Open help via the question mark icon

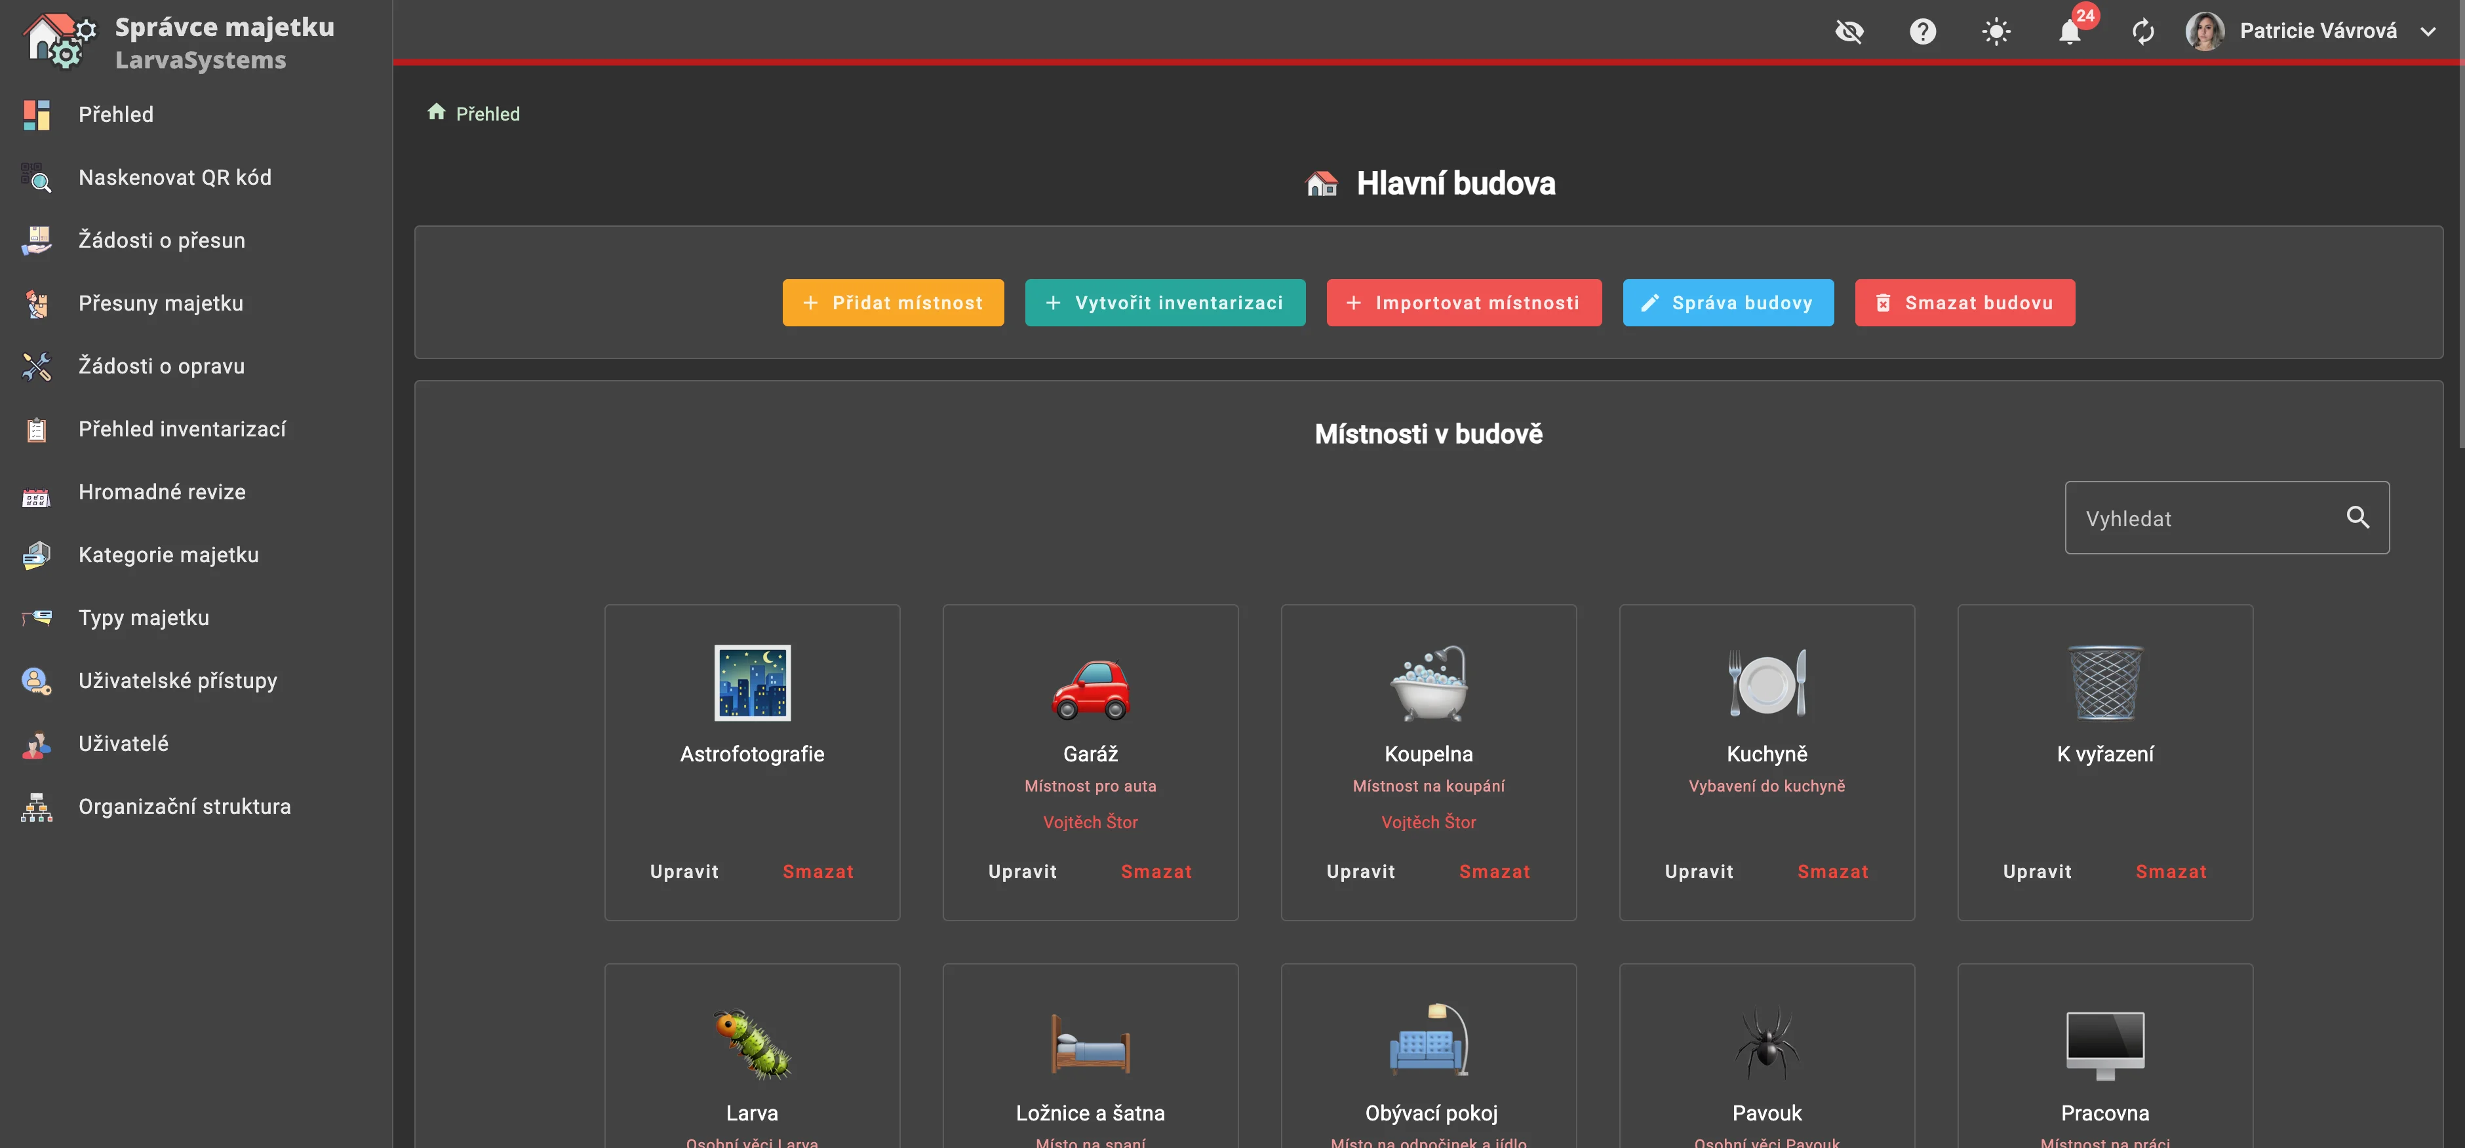click(1923, 31)
